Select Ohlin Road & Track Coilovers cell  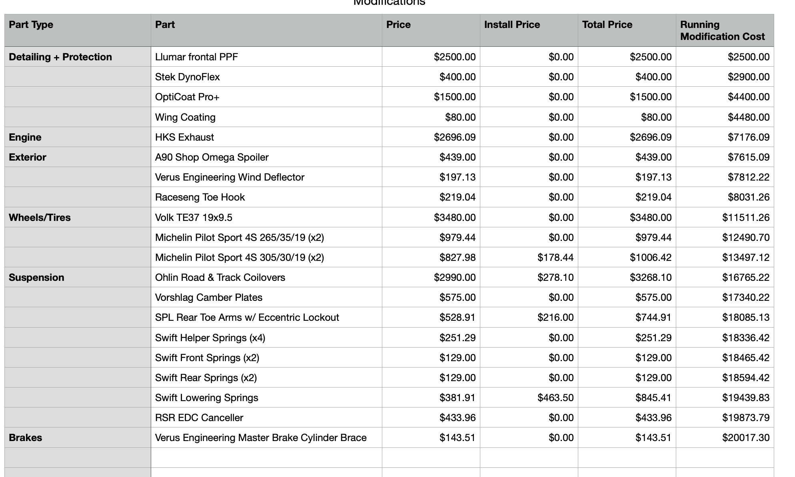266,277
